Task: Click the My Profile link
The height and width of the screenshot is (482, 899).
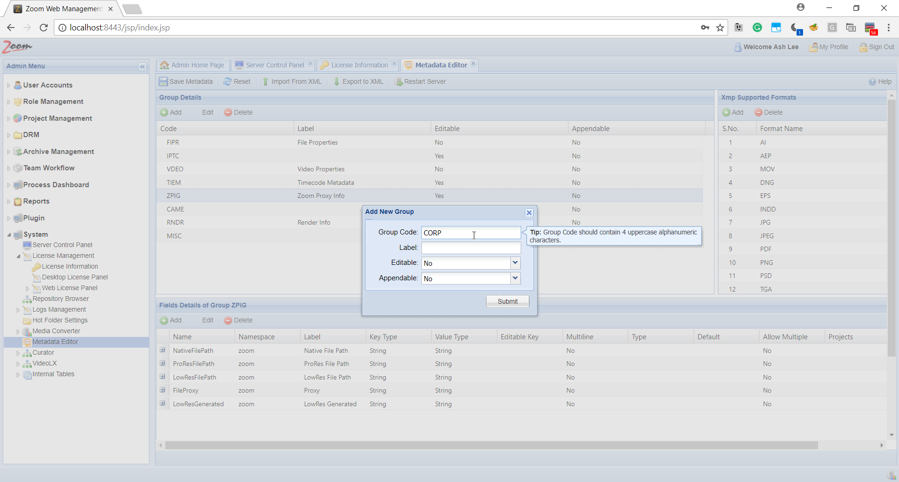Action: [833, 47]
